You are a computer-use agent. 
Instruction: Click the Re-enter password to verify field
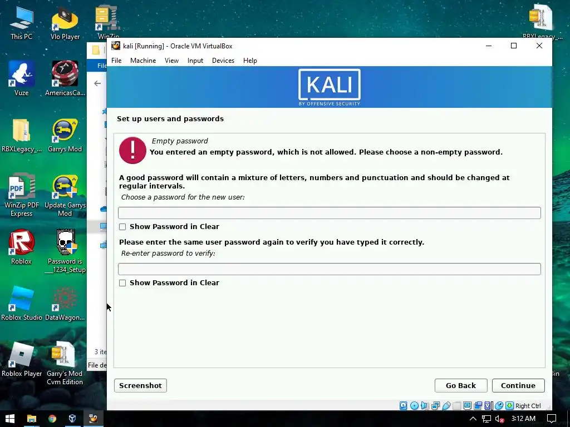330,269
